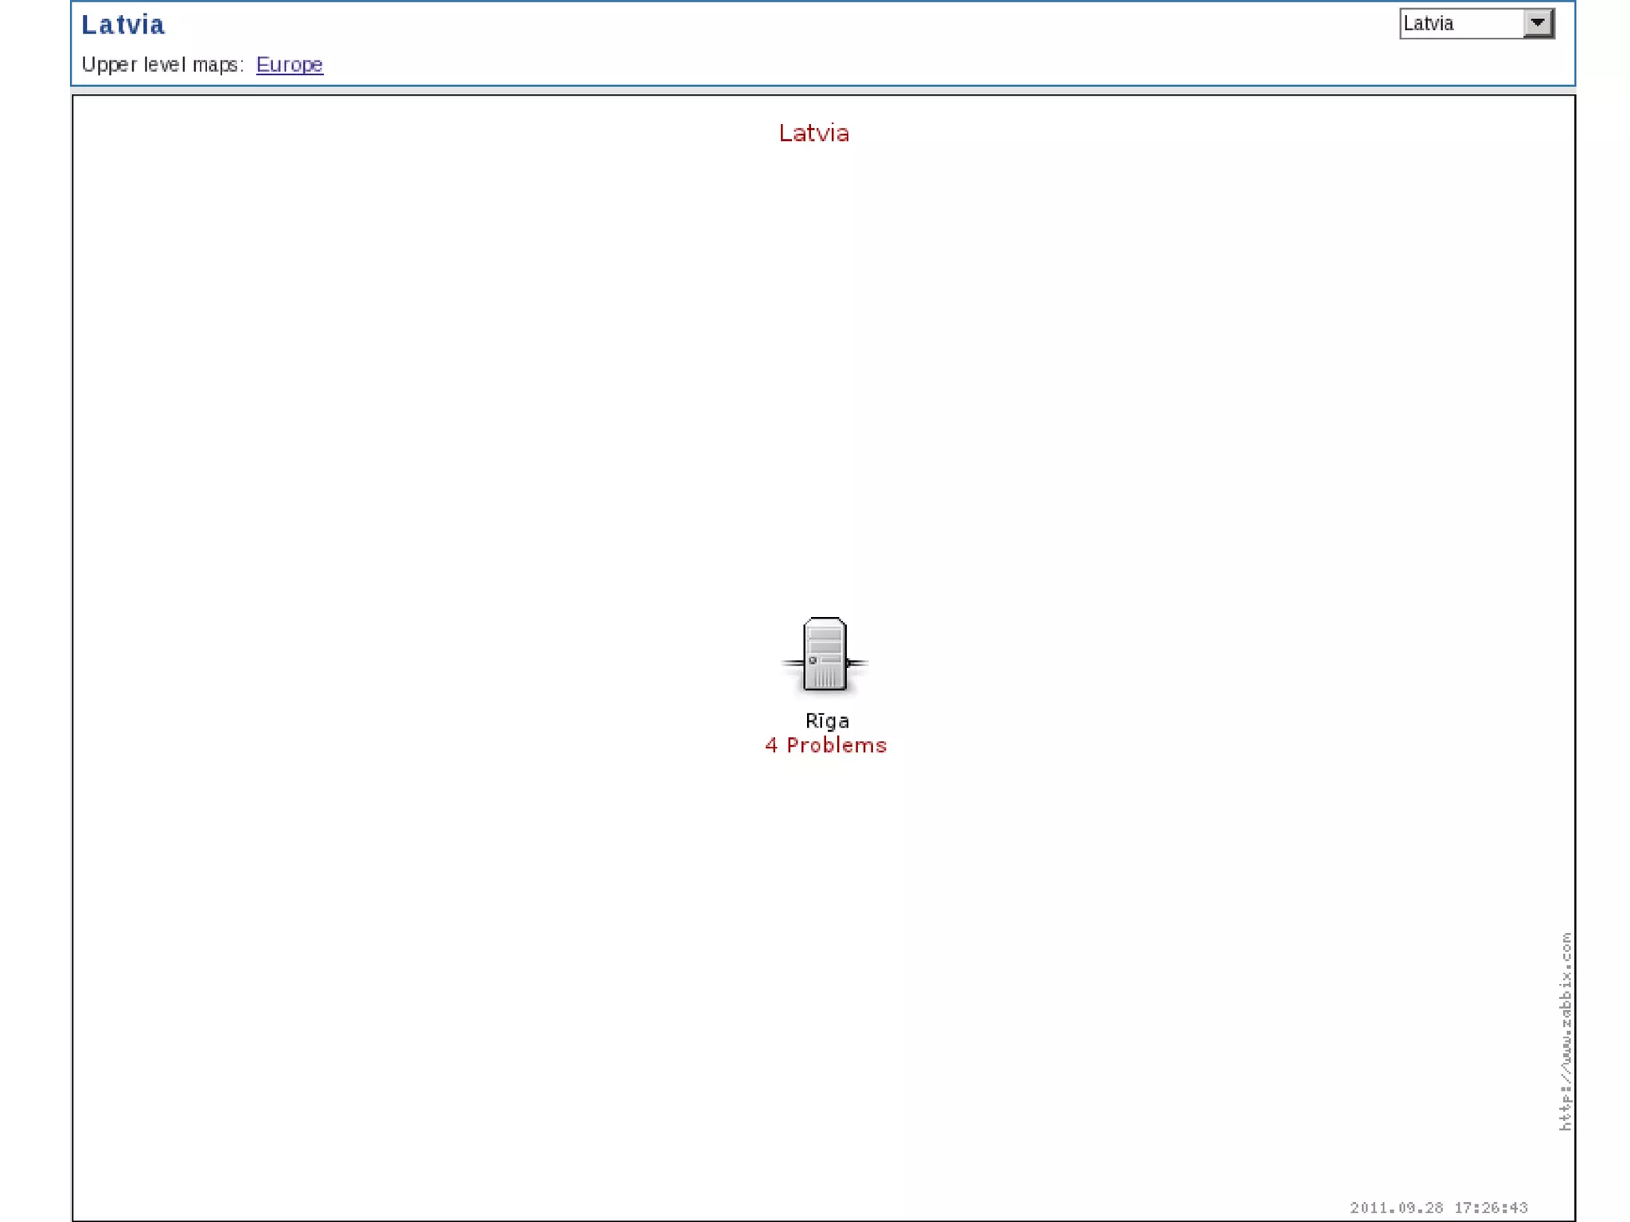Click the power button on server icon
The width and height of the screenshot is (1630, 1222).
(813, 660)
